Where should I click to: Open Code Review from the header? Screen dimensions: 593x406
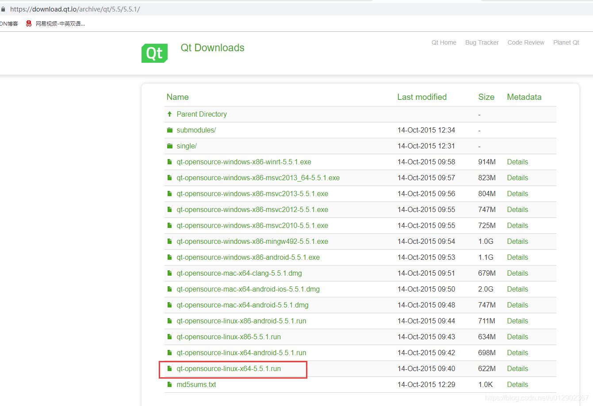[526, 42]
